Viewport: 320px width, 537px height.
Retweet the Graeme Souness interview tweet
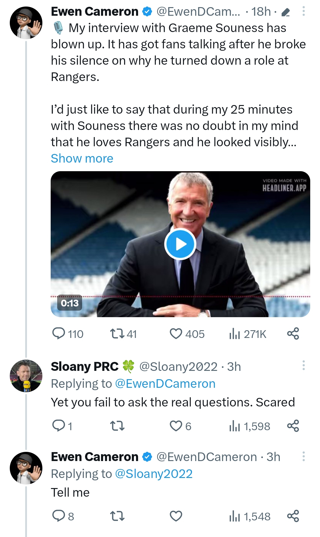coord(117,334)
